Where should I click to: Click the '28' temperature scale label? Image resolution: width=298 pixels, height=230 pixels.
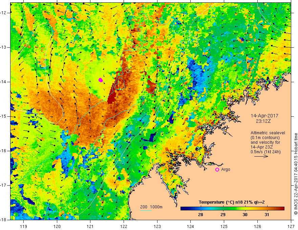200,215
